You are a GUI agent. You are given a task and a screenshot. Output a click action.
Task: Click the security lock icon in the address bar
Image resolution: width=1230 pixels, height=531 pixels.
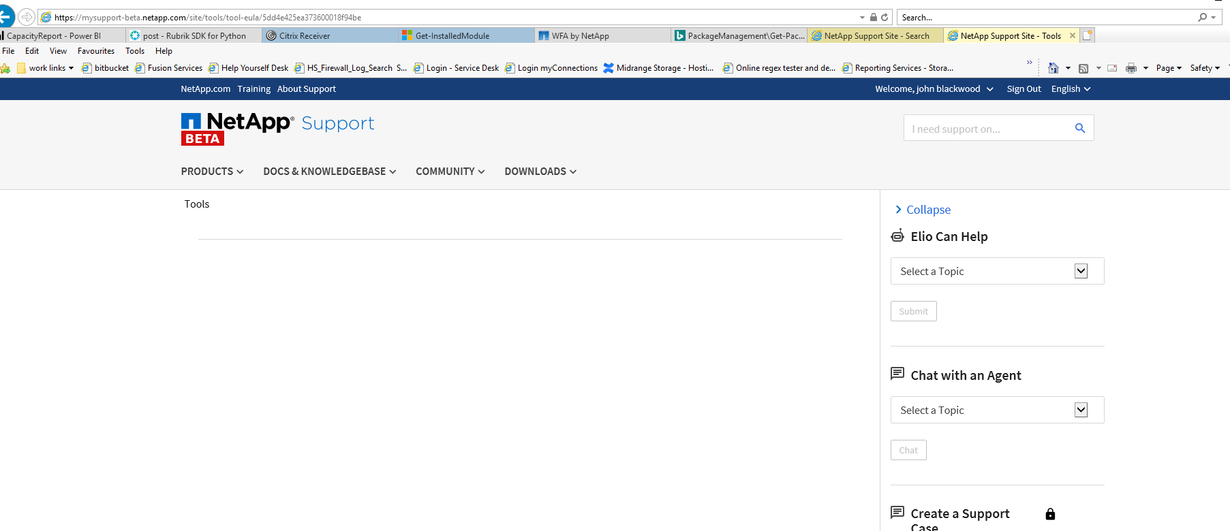[874, 17]
